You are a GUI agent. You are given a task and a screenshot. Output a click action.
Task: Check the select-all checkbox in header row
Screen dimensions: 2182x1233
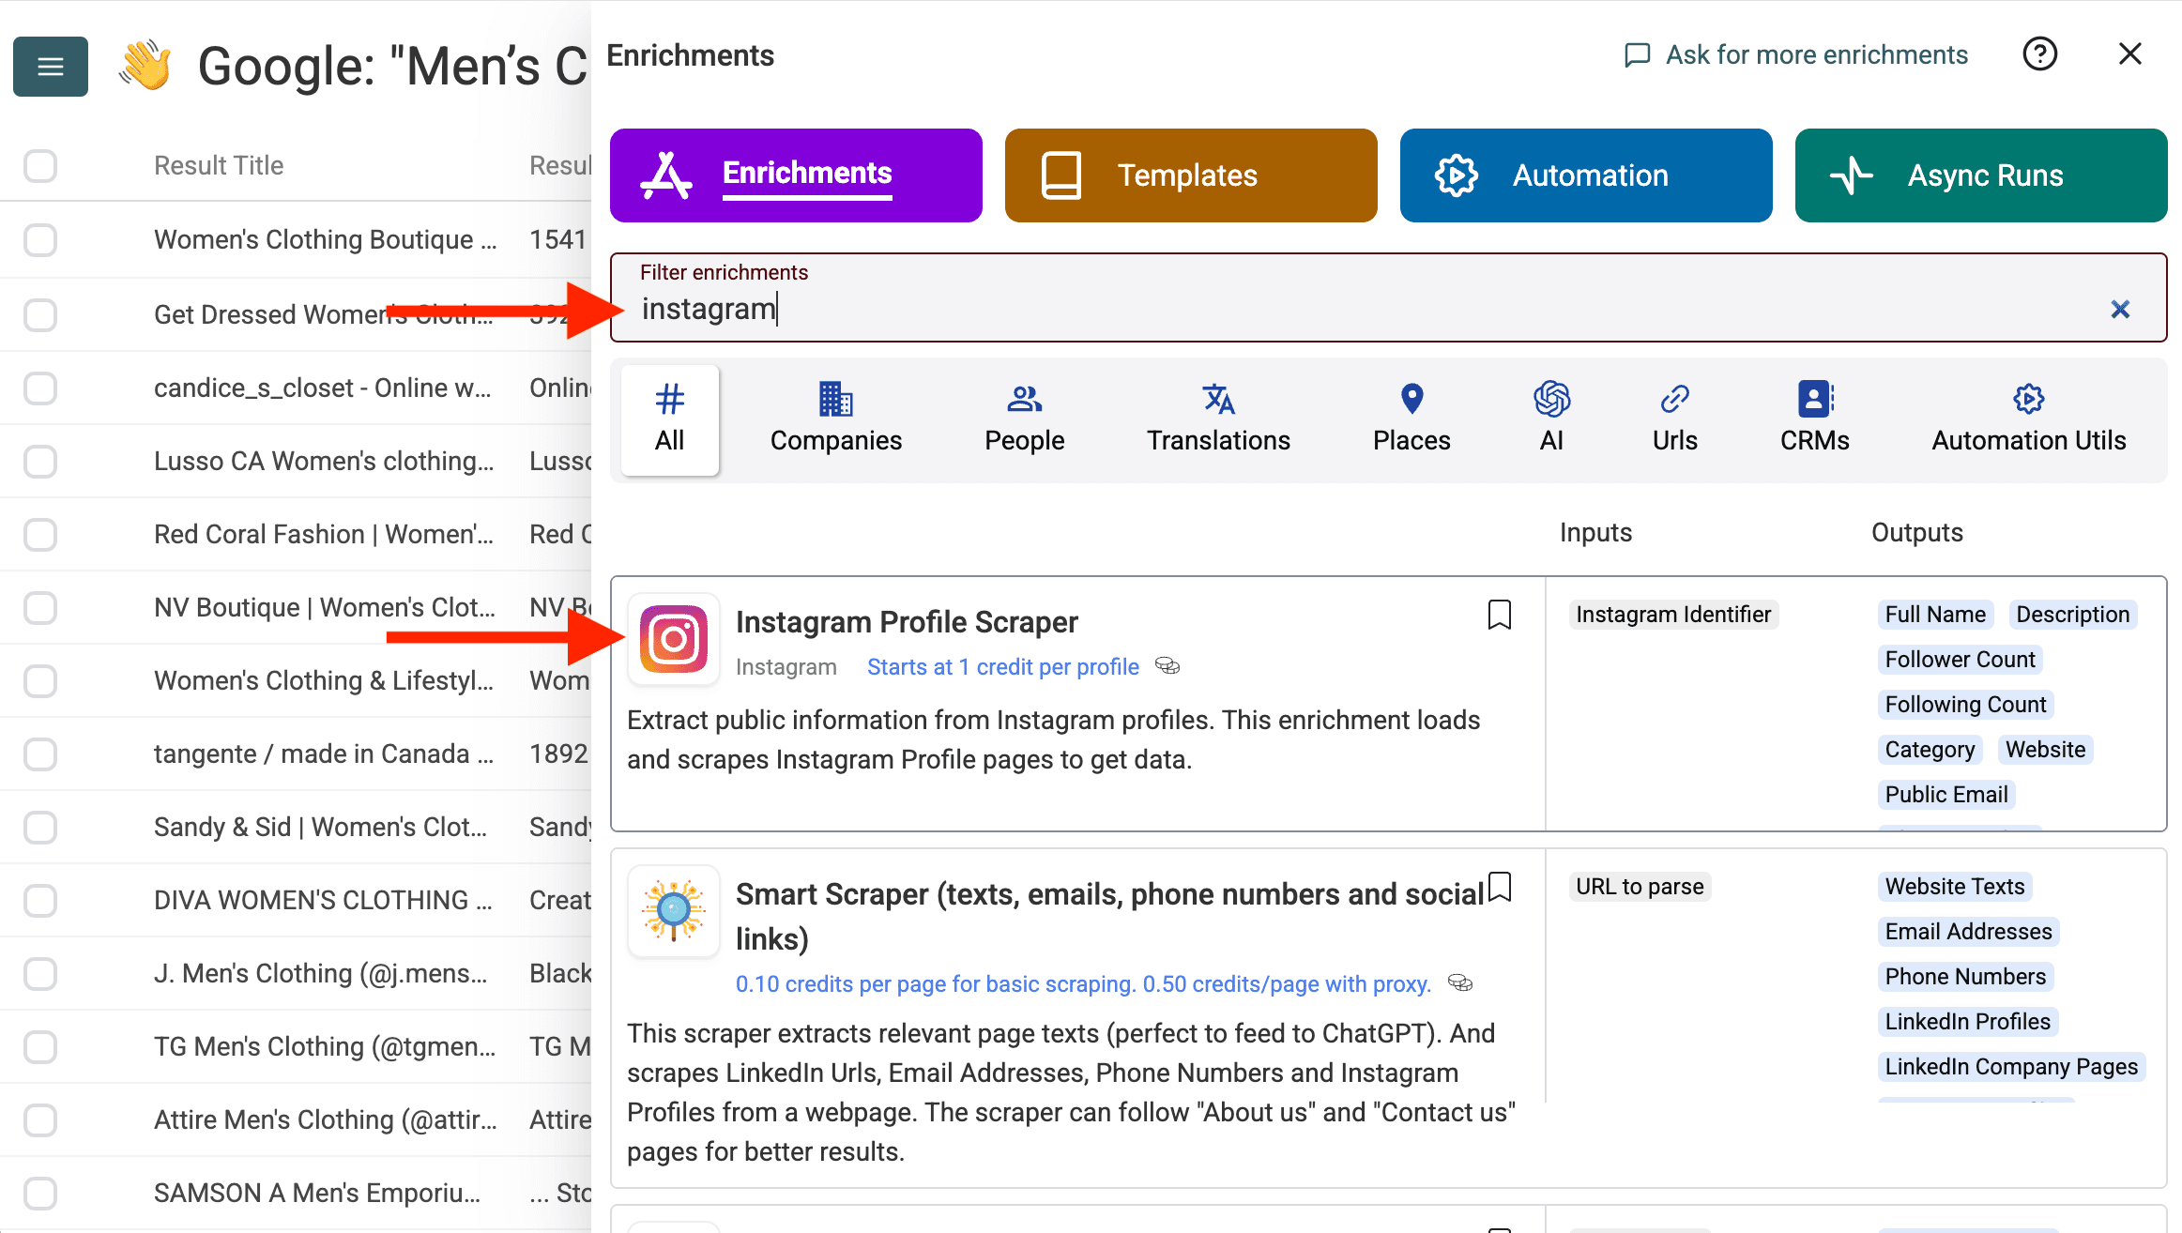(39, 165)
